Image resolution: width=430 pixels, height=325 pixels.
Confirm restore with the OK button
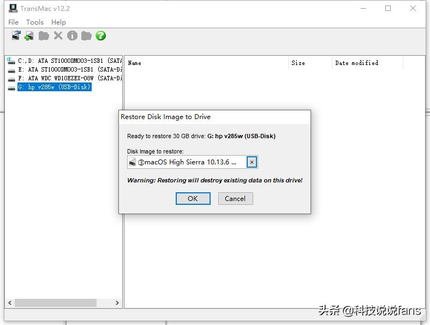tap(193, 198)
